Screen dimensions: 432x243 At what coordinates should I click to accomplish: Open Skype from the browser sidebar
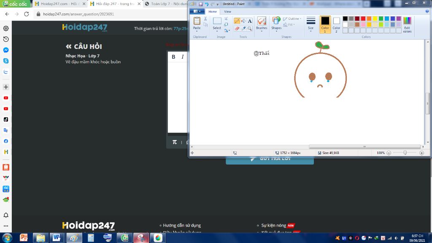[6, 61]
